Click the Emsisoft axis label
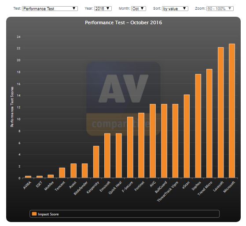Image resolution: width=246 pixels, height=226 pixels. click(x=105, y=186)
